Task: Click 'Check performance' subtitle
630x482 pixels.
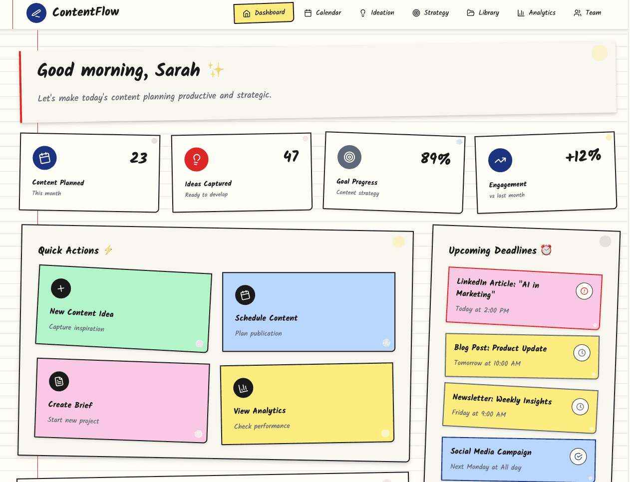Action: click(x=262, y=426)
